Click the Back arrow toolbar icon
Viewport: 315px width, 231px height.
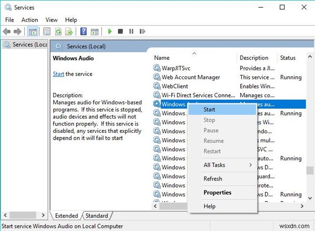coord(7,31)
